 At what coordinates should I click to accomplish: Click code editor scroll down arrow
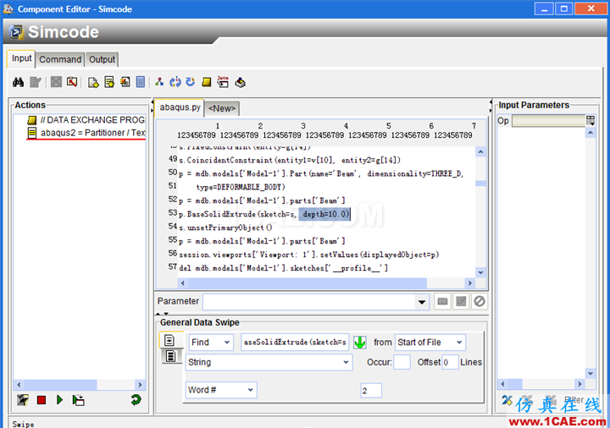coord(481,272)
